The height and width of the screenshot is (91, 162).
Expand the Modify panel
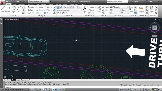[x=42, y=16]
